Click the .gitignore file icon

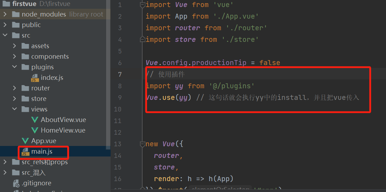[x=16, y=183]
